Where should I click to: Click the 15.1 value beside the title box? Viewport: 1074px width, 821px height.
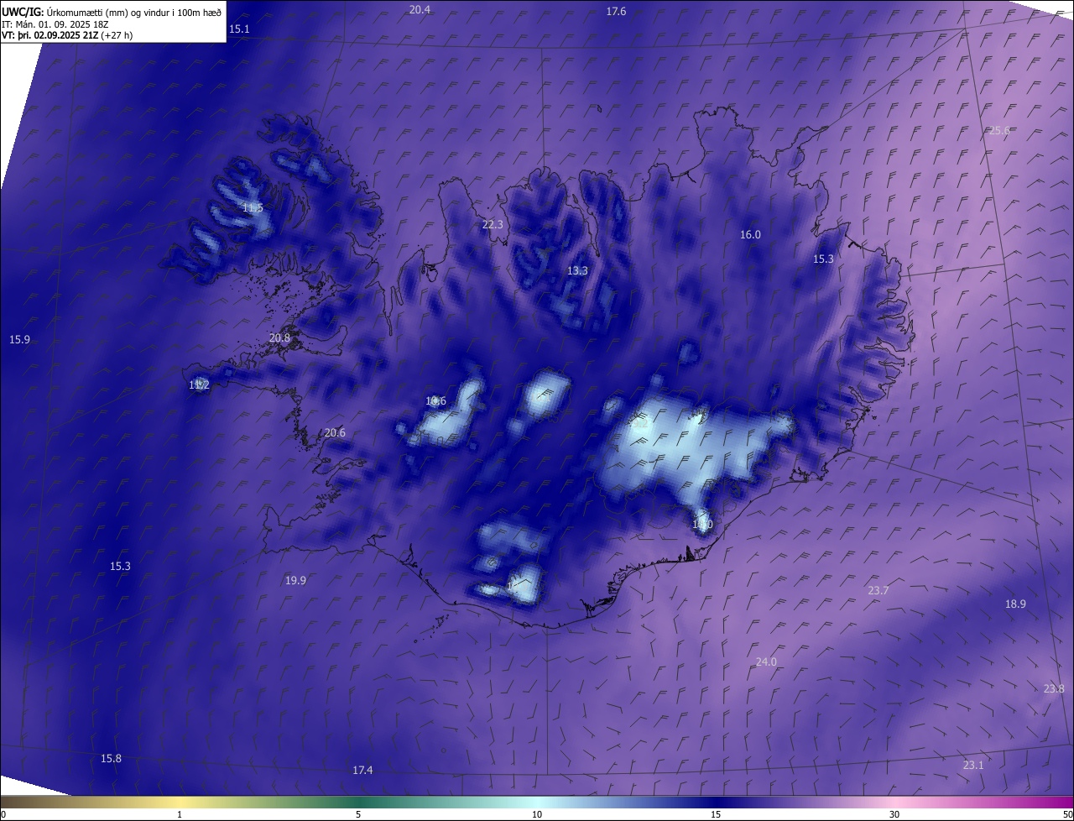239,29
